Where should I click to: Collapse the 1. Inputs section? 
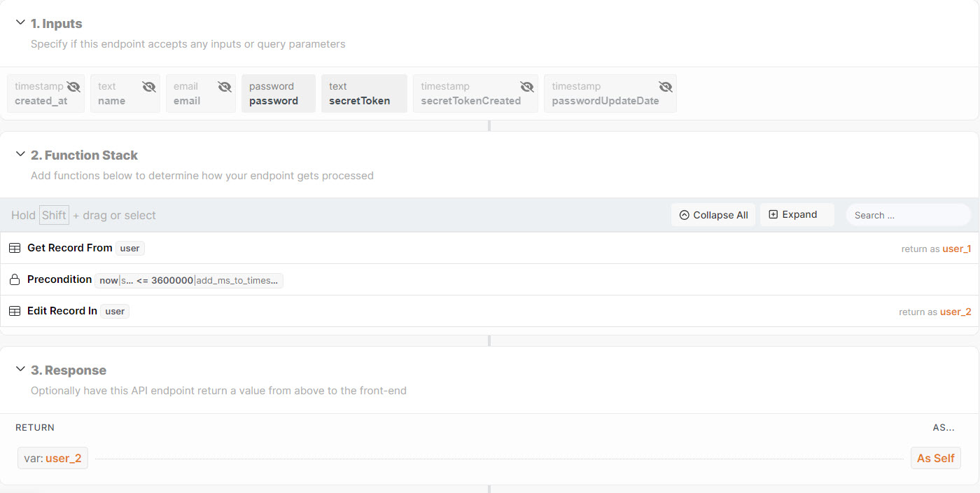20,22
